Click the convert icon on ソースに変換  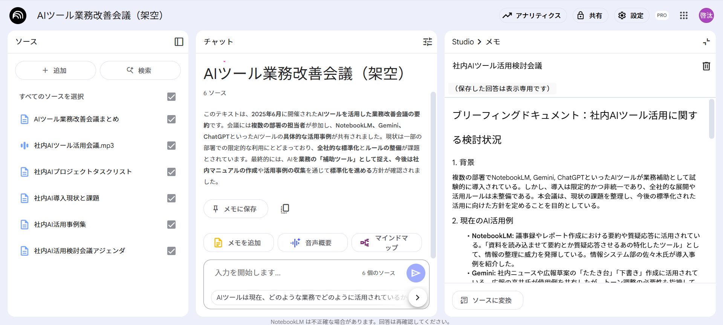pos(464,300)
